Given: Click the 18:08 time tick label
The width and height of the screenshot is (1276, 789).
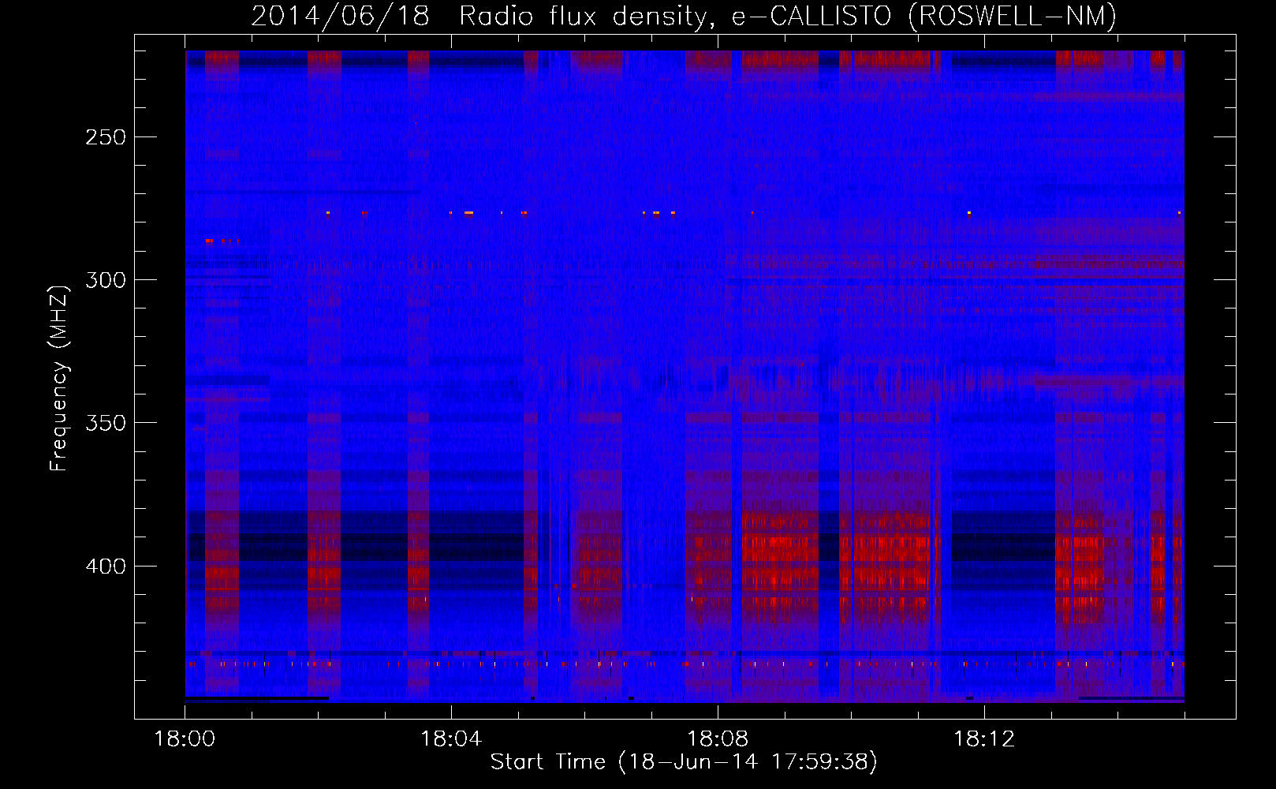Looking at the screenshot, I should pos(718,739).
